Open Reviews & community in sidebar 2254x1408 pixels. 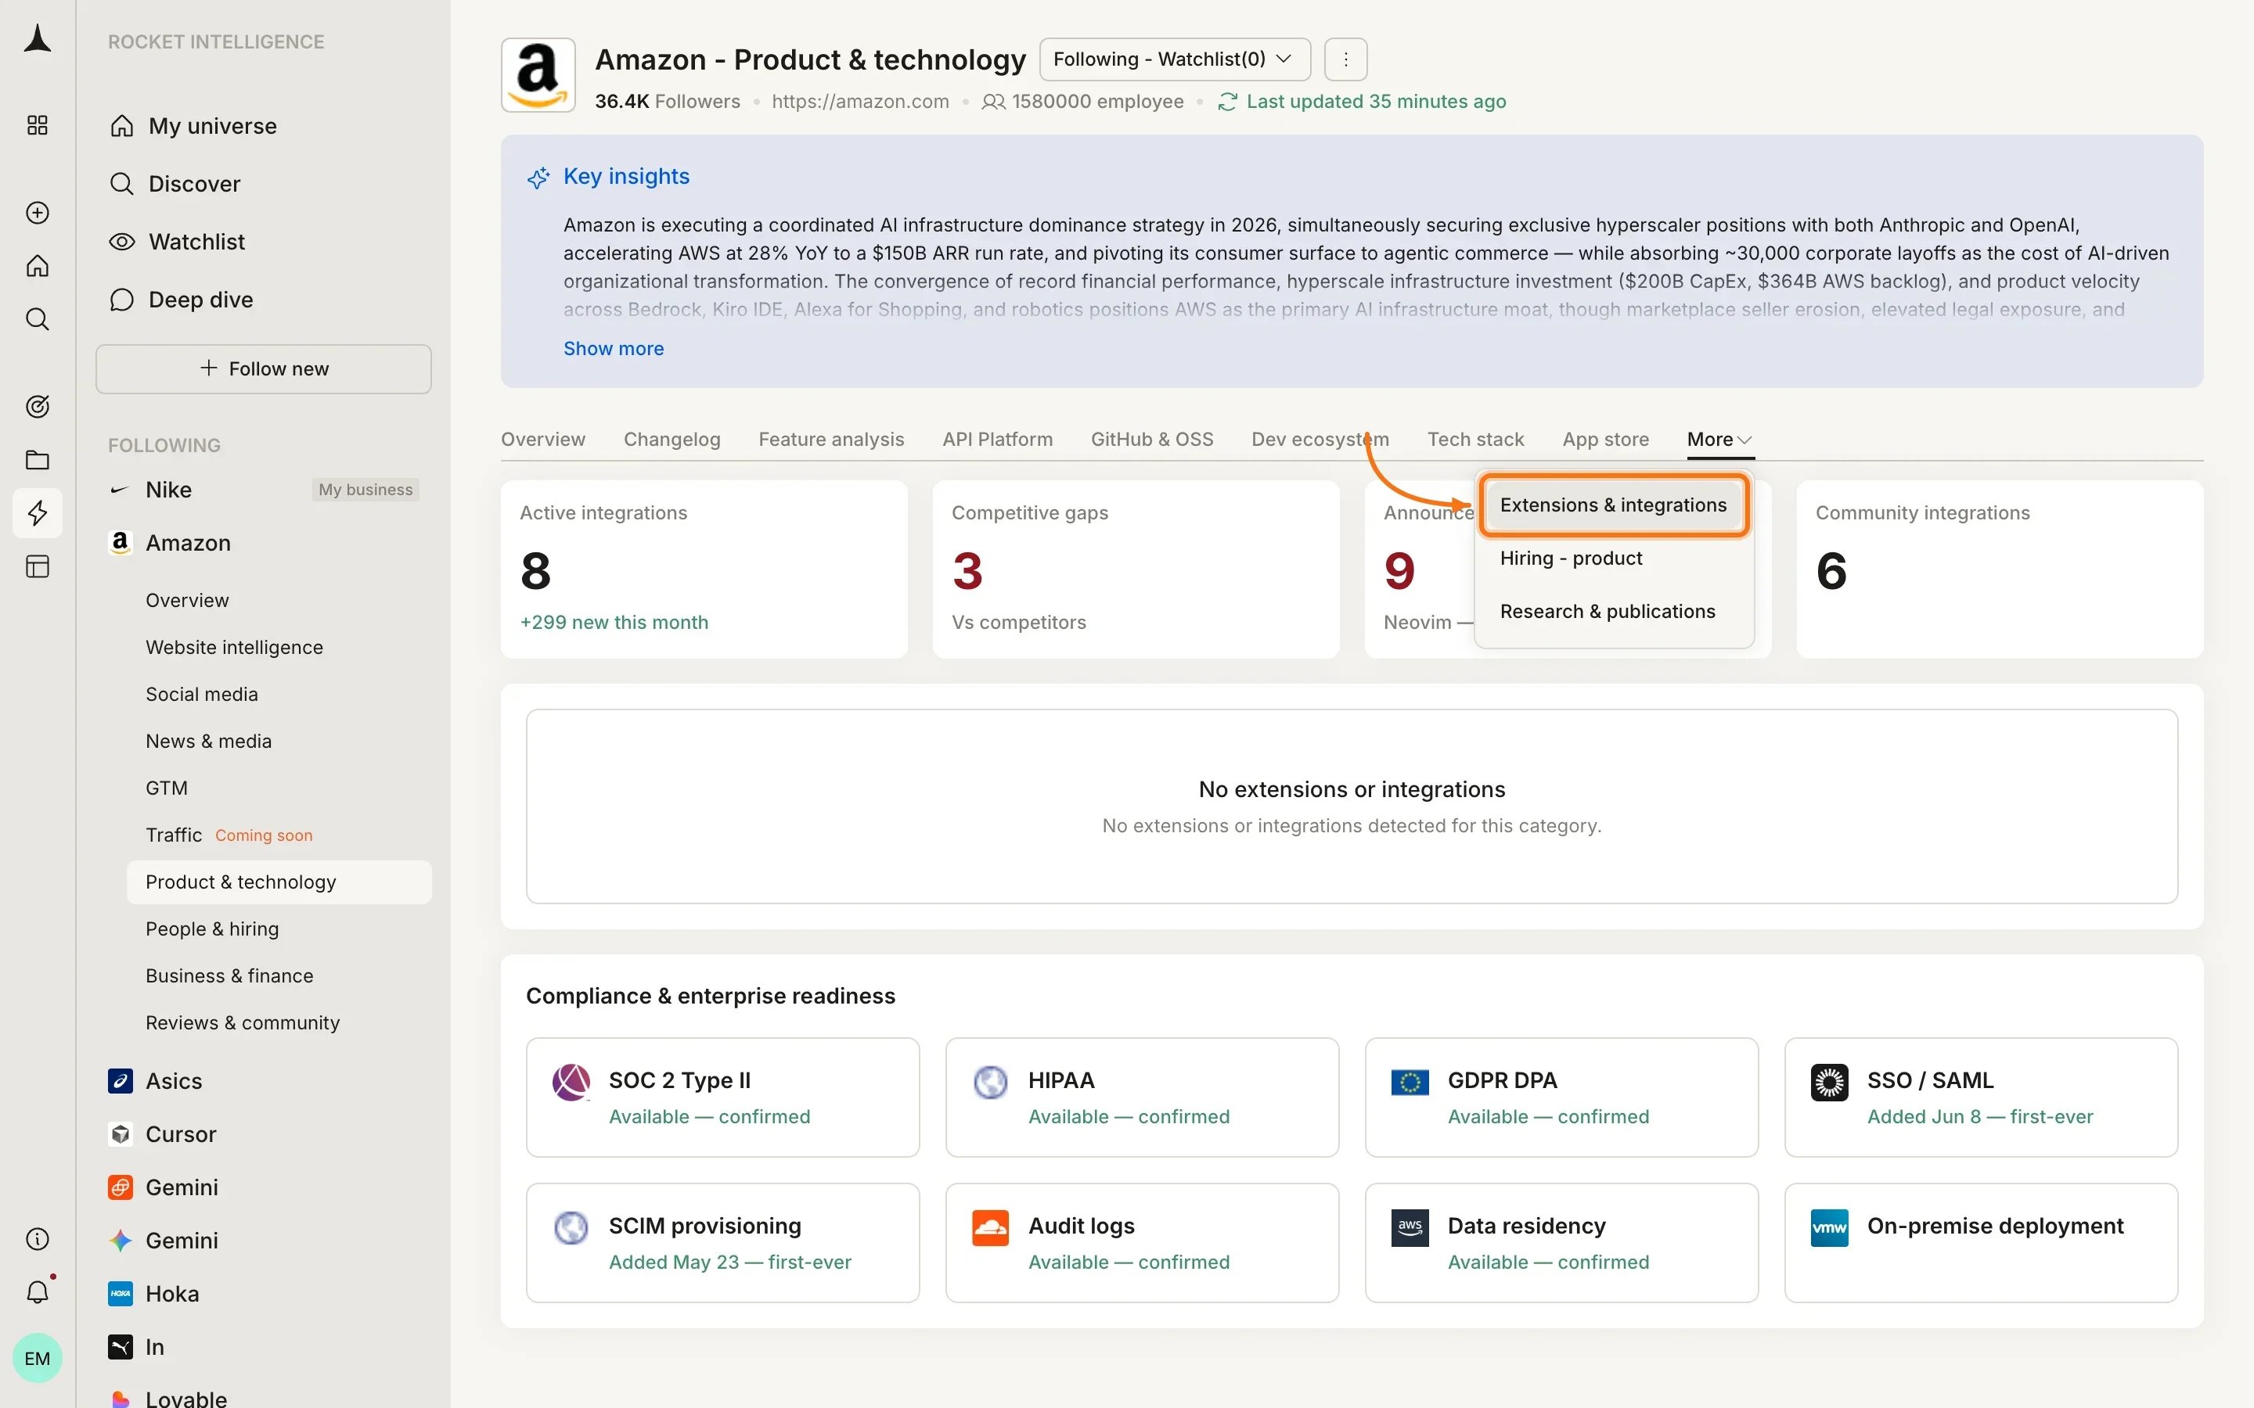tap(279, 1022)
